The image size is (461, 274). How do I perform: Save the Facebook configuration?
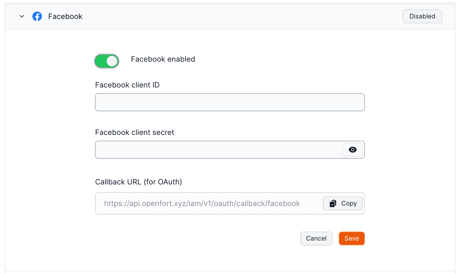pos(351,238)
